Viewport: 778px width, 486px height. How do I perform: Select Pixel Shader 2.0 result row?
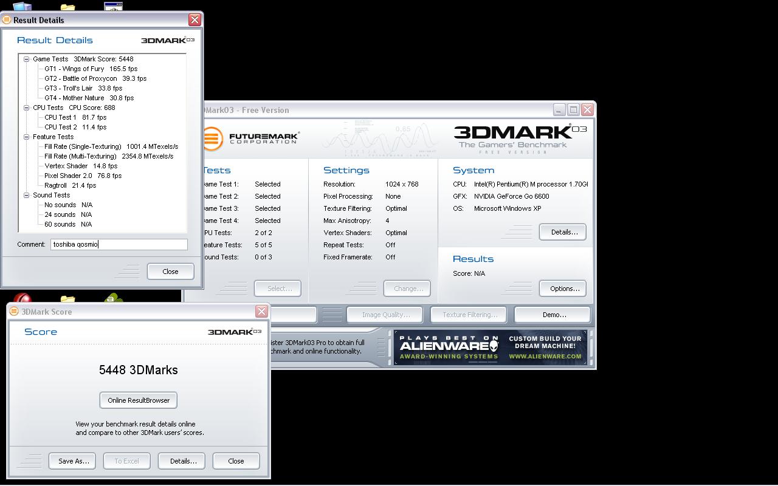(83, 176)
